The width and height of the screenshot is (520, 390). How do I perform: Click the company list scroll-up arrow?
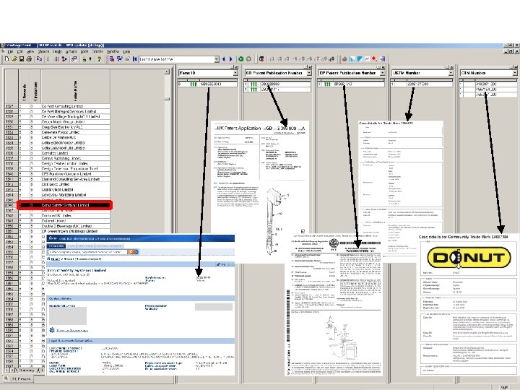coord(167,72)
